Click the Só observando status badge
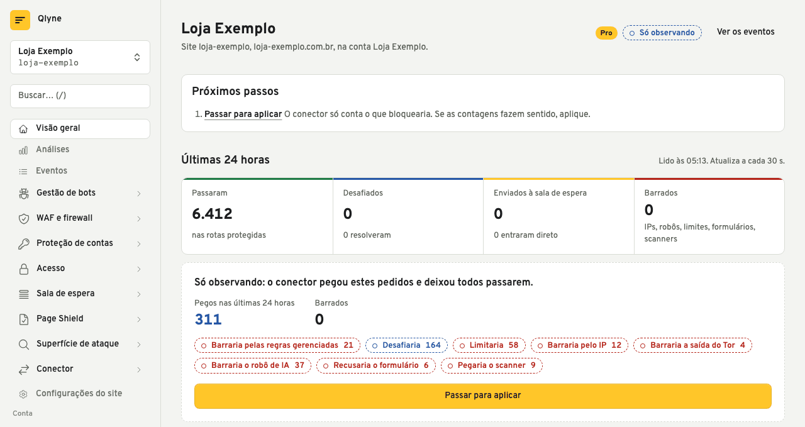 coord(662,33)
